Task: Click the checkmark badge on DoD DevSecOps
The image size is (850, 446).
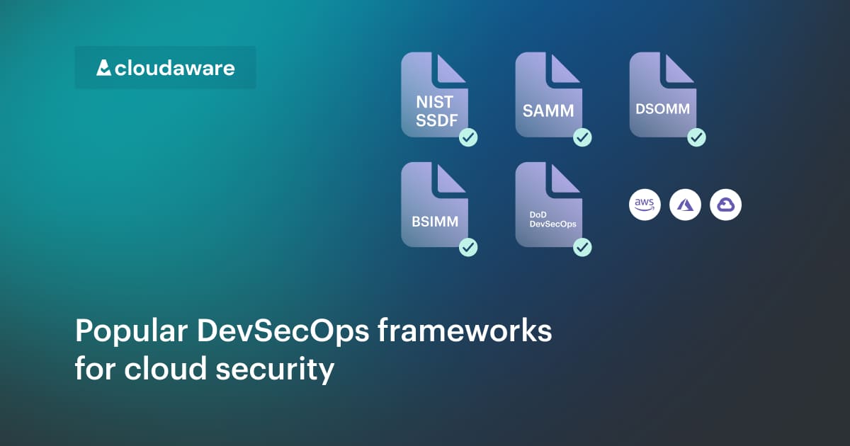Action: point(582,247)
